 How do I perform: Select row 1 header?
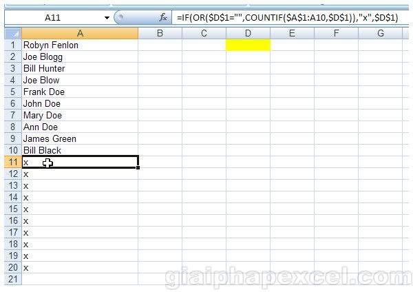(x=12, y=45)
